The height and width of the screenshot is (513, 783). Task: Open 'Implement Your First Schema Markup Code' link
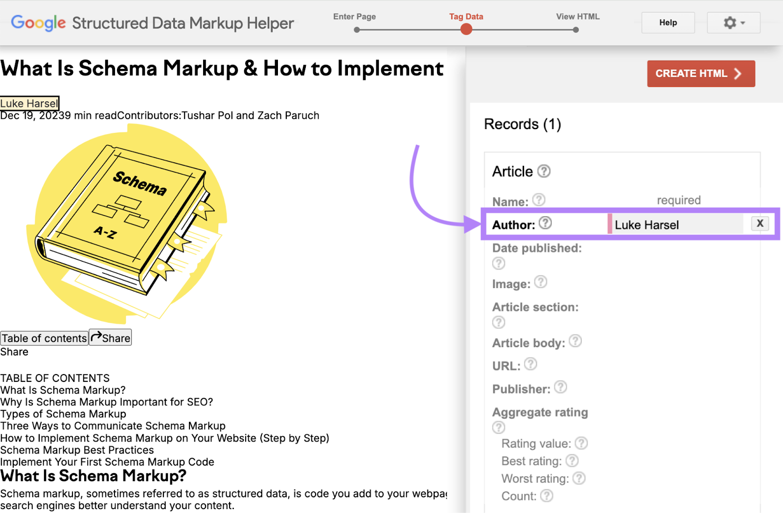coord(107,462)
